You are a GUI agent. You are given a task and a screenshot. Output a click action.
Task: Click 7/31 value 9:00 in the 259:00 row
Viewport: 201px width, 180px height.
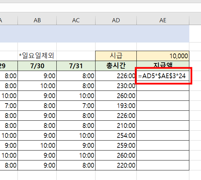pyautogui.click(x=76, y=145)
